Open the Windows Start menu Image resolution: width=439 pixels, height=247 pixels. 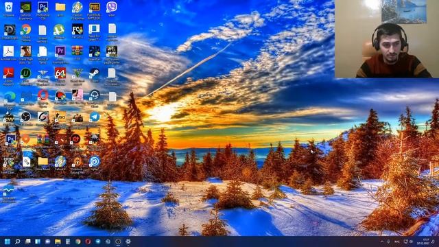[x=8, y=242]
